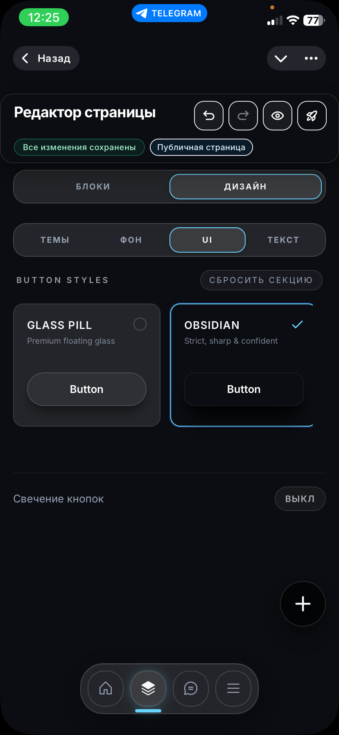Click the redo arrow icon
The image size is (339, 735).
tap(243, 116)
